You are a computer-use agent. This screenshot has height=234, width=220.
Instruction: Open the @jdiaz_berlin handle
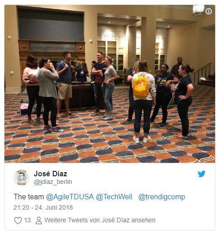(x=53, y=182)
